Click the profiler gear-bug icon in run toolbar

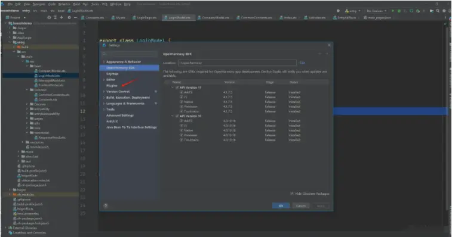[x=418, y=11]
